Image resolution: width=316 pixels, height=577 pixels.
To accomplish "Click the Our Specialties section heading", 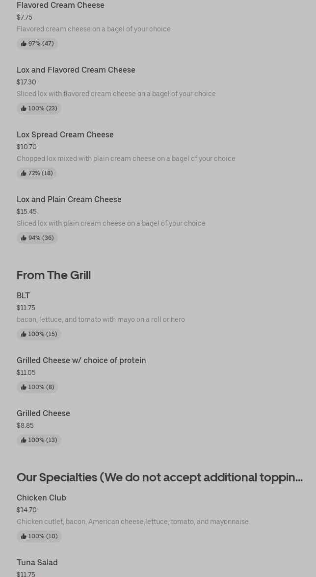I will [159, 477].
